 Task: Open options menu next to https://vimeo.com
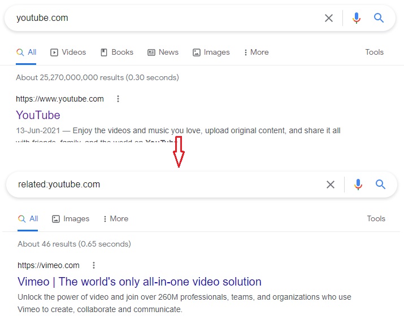[x=94, y=265]
